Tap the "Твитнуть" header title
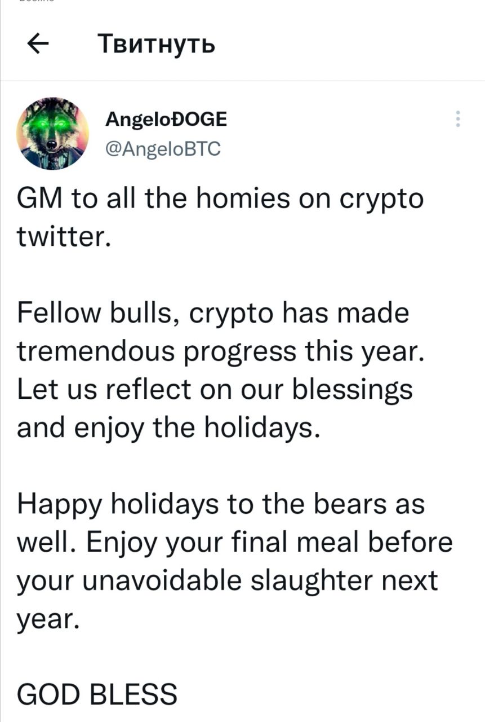The width and height of the screenshot is (485, 722). click(156, 43)
